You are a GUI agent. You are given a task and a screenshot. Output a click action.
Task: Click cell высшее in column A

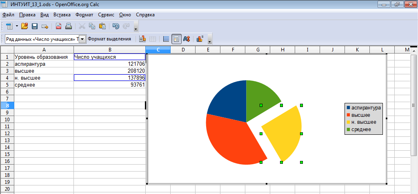(44, 71)
